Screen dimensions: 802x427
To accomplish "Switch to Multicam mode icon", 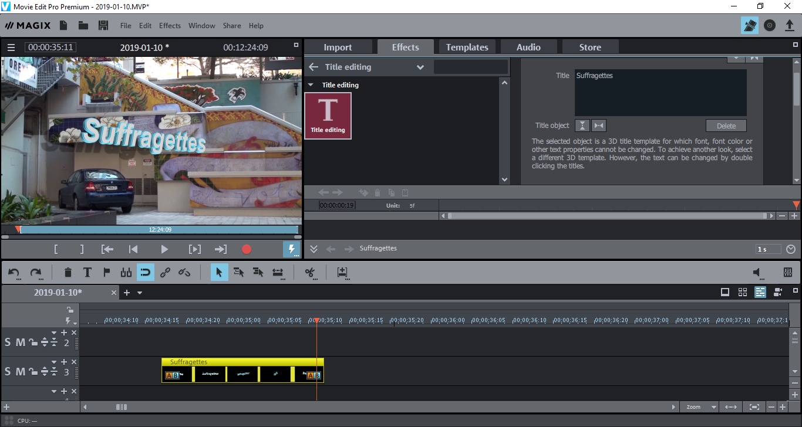I will pyautogui.click(x=779, y=292).
